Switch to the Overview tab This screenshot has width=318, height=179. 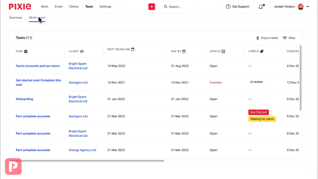pos(16,17)
